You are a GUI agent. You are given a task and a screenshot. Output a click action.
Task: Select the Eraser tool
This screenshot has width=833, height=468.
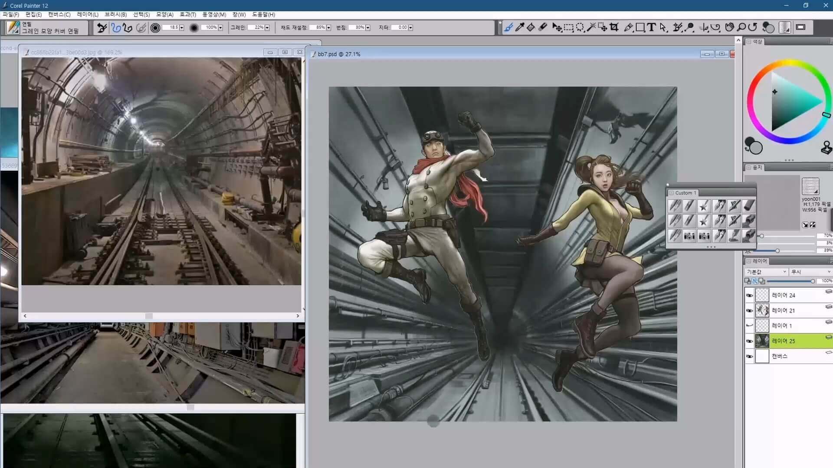(x=543, y=27)
